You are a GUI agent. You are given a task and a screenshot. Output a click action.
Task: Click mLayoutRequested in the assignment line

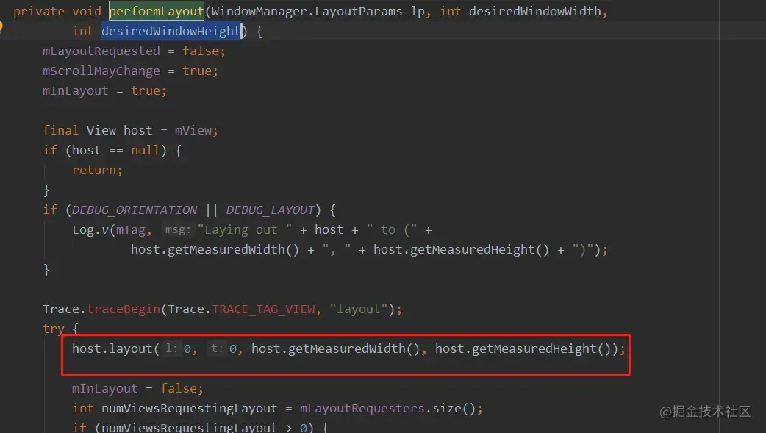pyautogui.click(x=101, y=51)
